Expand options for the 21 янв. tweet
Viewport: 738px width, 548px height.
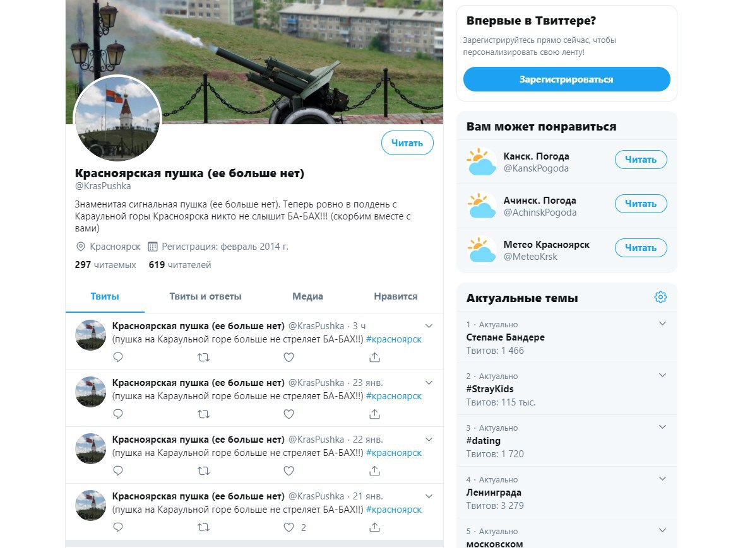[x=429, y=496]
